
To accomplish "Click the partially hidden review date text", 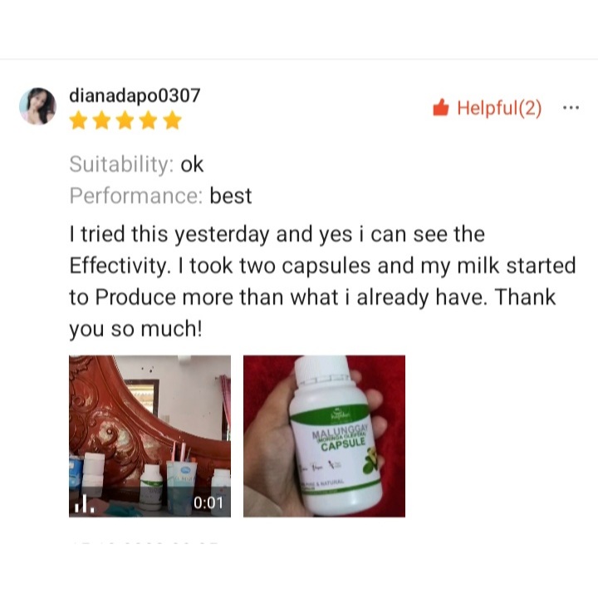I will (145, 542).
